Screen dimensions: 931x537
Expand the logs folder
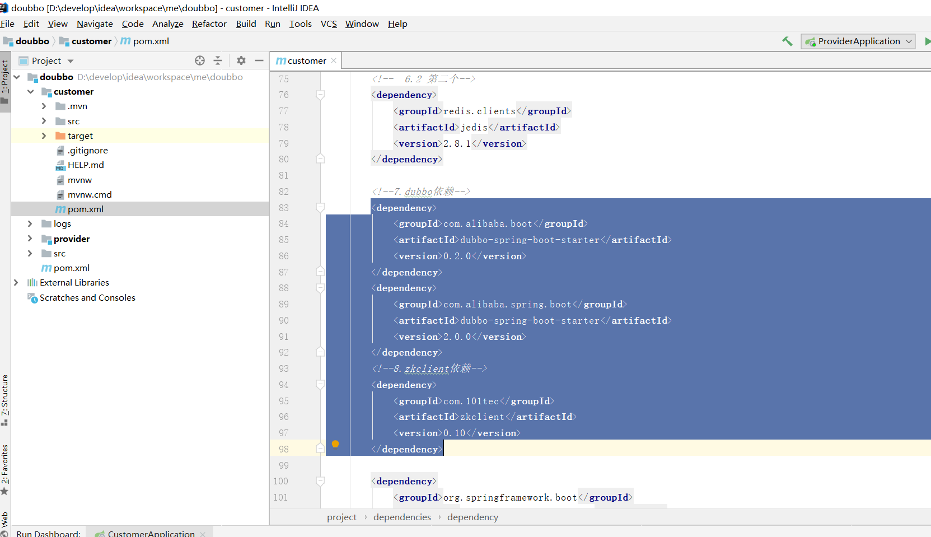[30, 224]
